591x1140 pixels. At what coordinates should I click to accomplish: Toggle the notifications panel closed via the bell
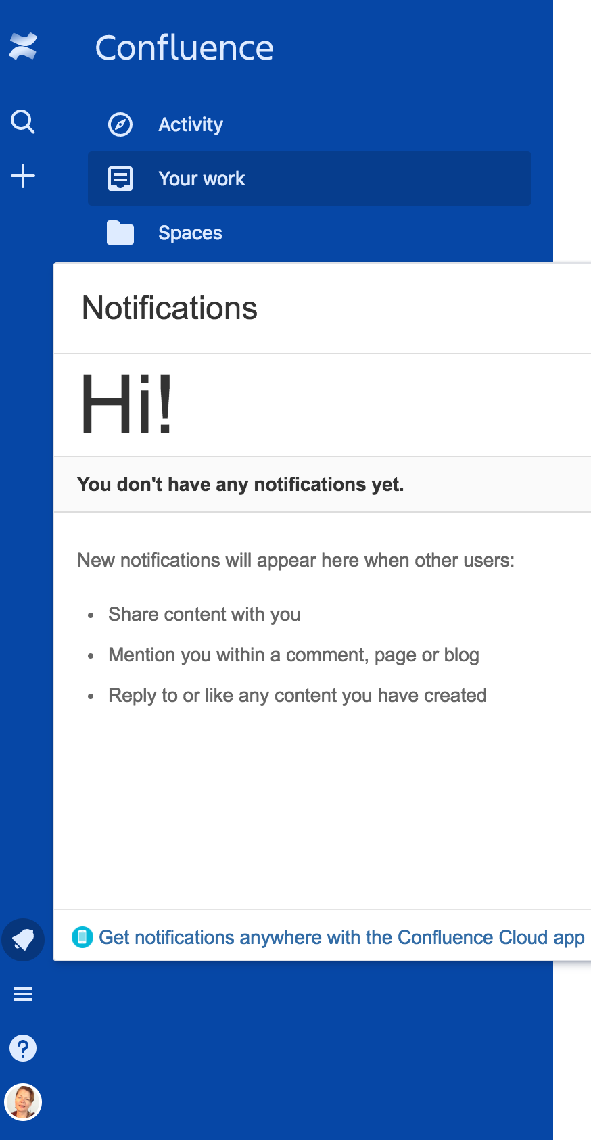coord(23,940)
